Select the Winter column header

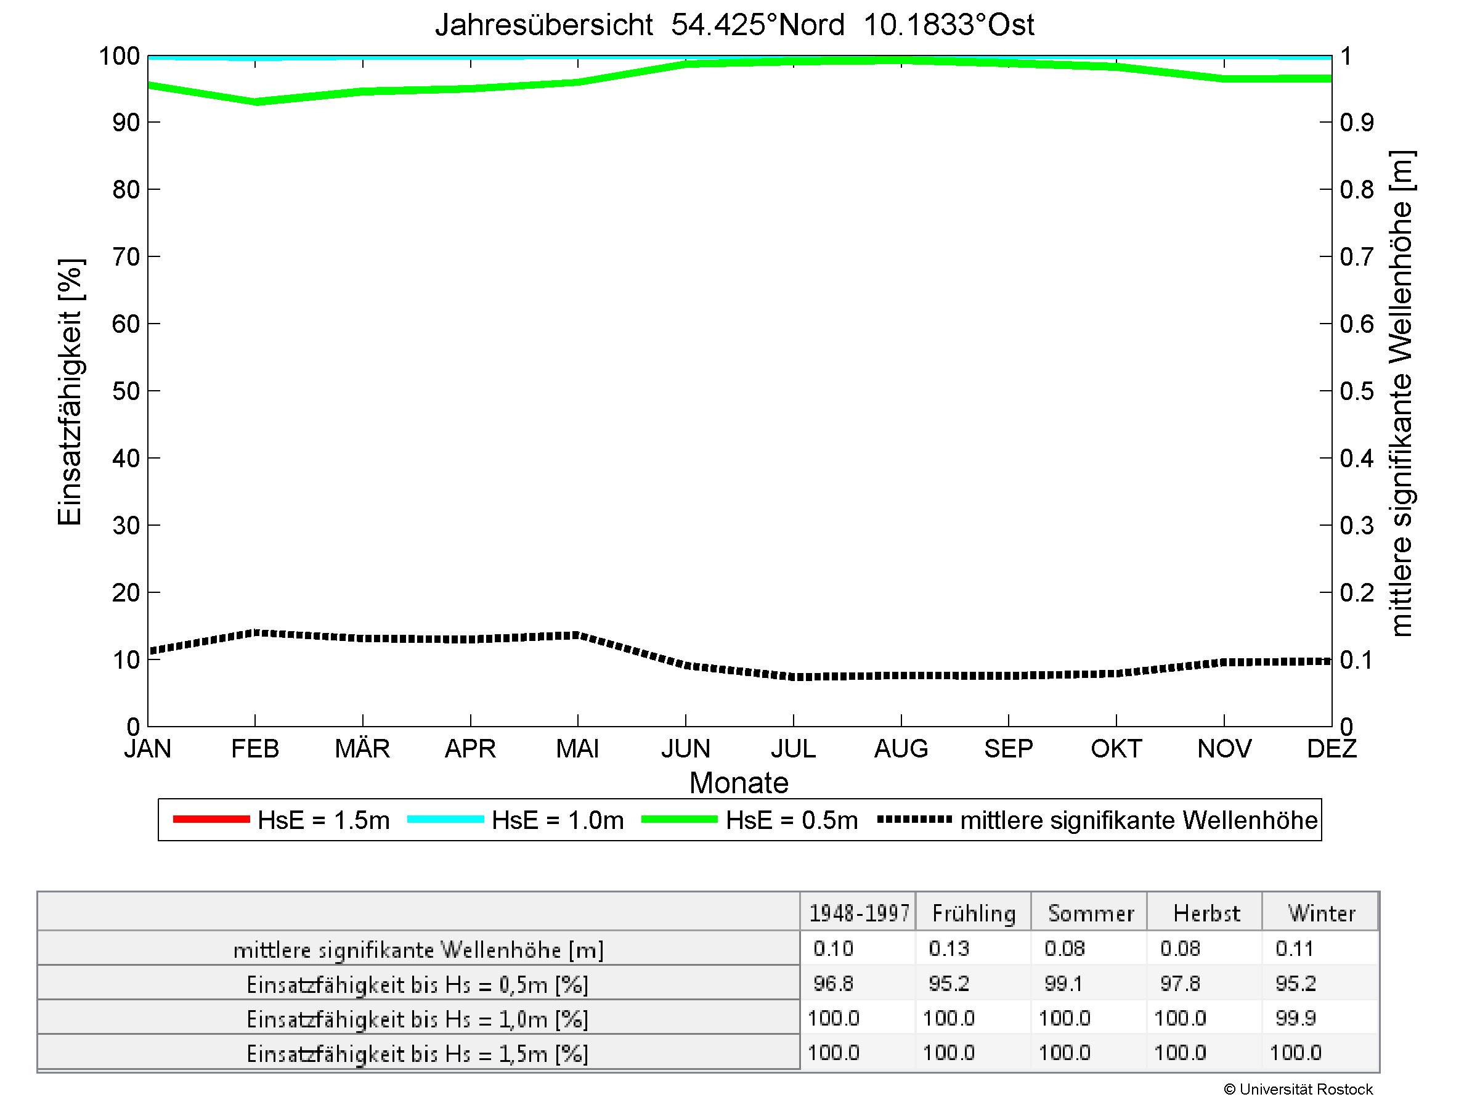click(x=1322, y=913)
